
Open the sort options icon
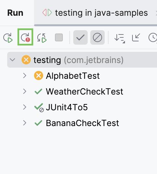tap(120, 38)
